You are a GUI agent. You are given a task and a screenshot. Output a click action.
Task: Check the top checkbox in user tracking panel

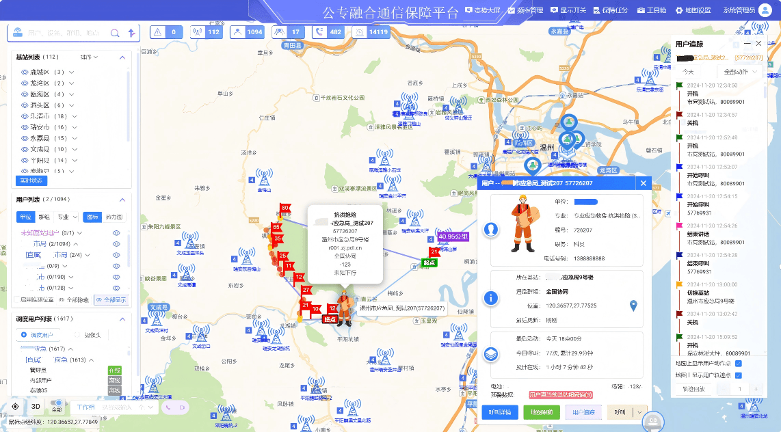(738, 364)
